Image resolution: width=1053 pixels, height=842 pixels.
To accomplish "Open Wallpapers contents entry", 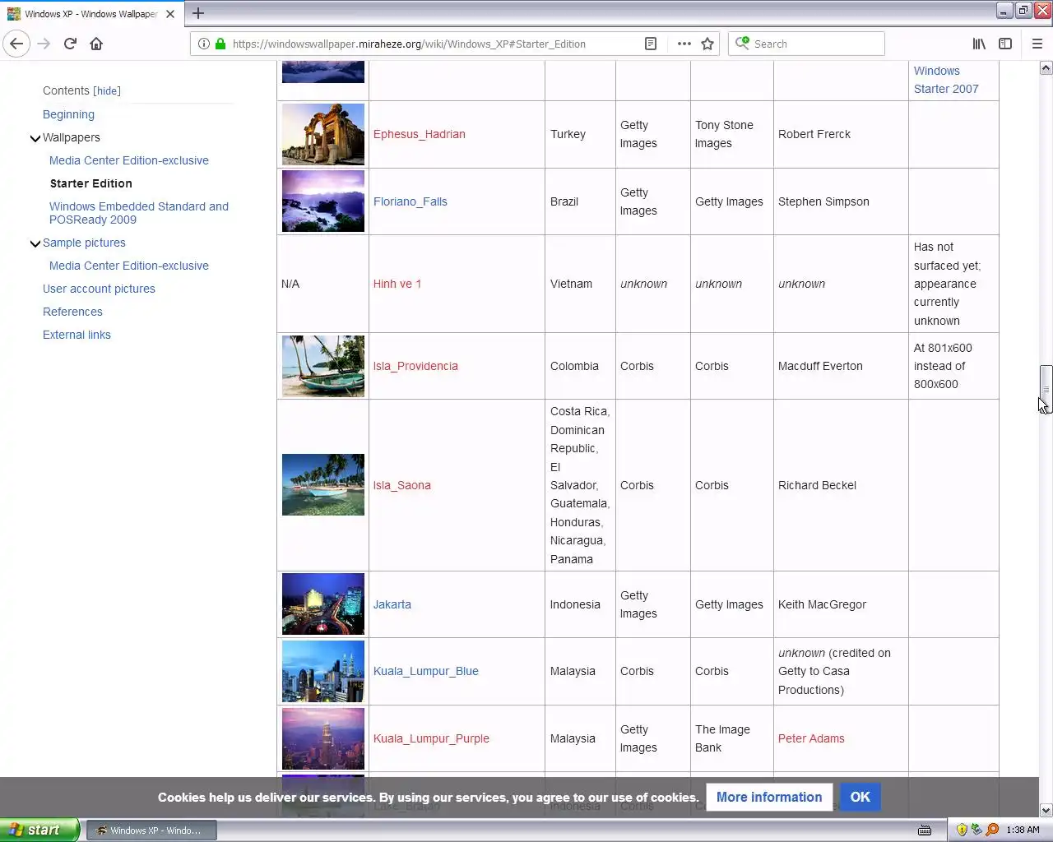I will [72, 137].
